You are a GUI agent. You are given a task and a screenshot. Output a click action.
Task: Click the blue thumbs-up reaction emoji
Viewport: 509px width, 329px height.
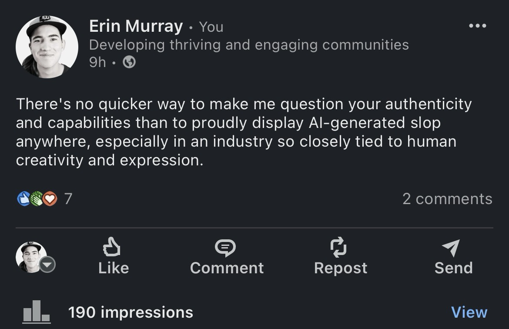pyautogui.click(x=23, y=199)
